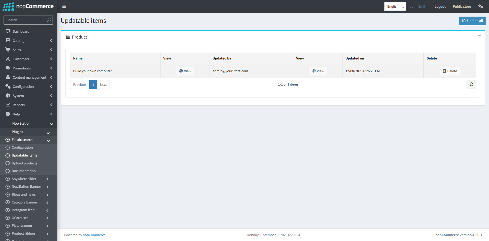Click into the sidebar Search field
The width and height of the screenshot is (489, 241).
click(25, 20)
